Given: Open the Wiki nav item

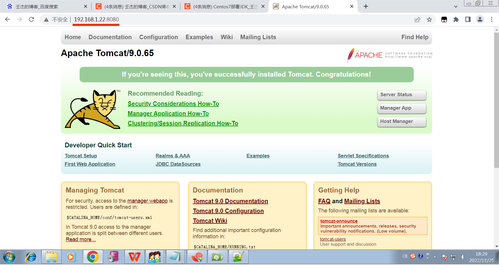Looking at the screenshot, I should pyautogui.click(x=227, y=37).
